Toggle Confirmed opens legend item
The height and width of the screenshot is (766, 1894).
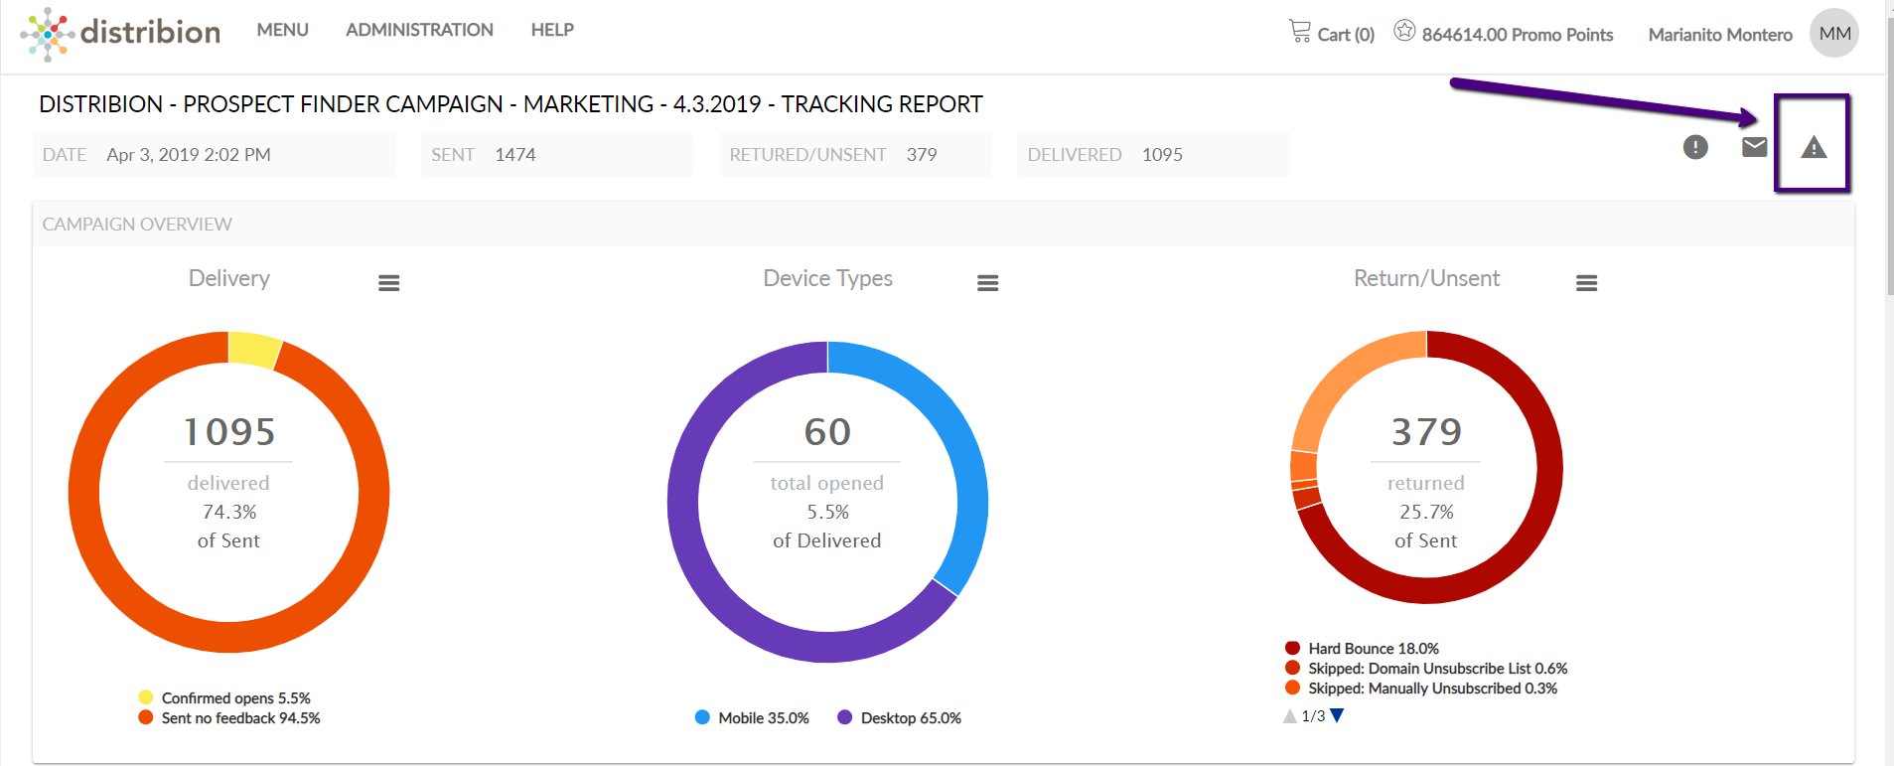(224, 697)
